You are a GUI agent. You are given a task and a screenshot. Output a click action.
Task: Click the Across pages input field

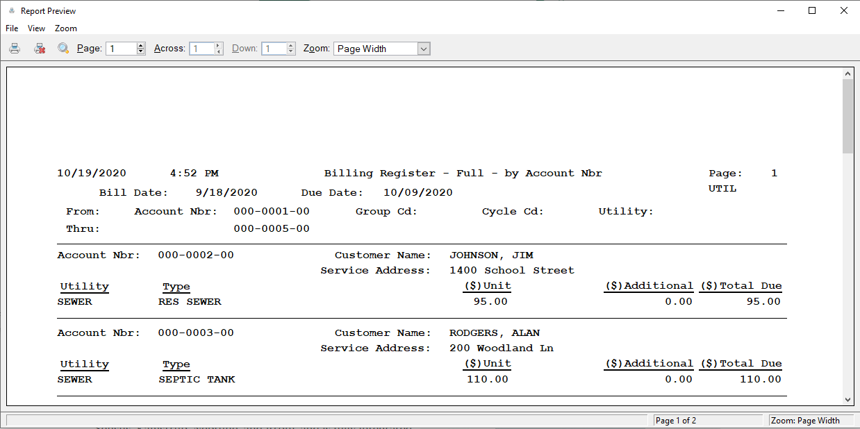pyautogui.click(x=201, y=49)
